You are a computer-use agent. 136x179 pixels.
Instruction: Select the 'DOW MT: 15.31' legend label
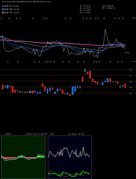tap(11, 9)
